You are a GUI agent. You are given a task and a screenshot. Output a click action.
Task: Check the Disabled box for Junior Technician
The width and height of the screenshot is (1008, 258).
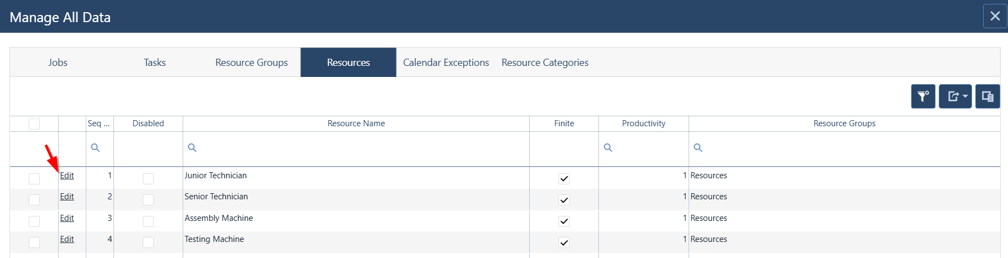click(148, 179)
